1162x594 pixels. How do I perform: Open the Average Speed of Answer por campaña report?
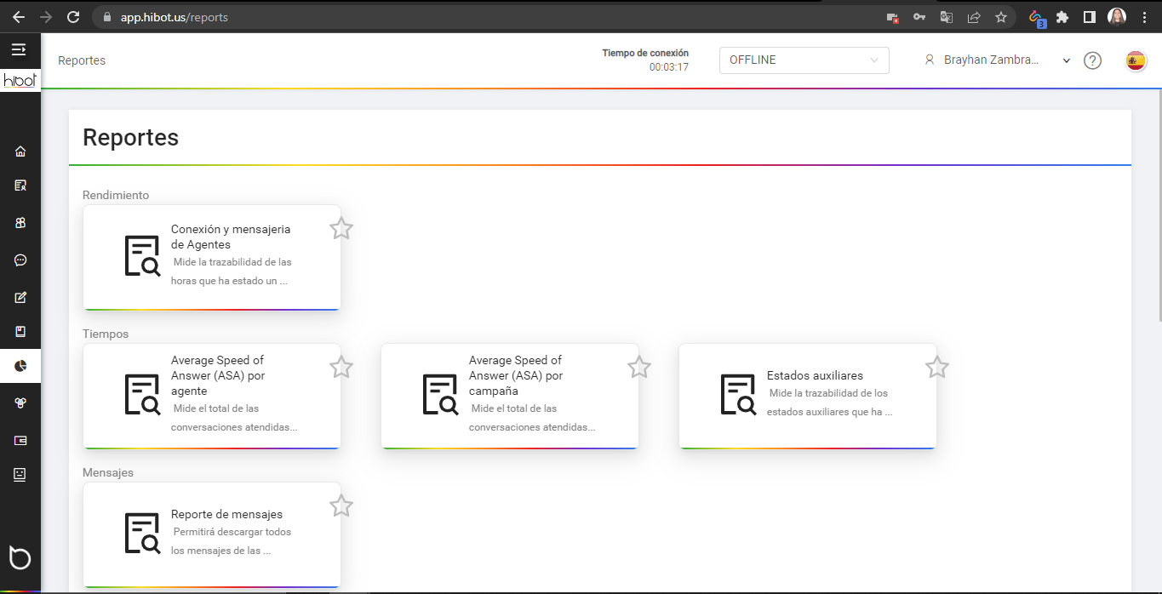pyautogui.click(x=509, y=396)
